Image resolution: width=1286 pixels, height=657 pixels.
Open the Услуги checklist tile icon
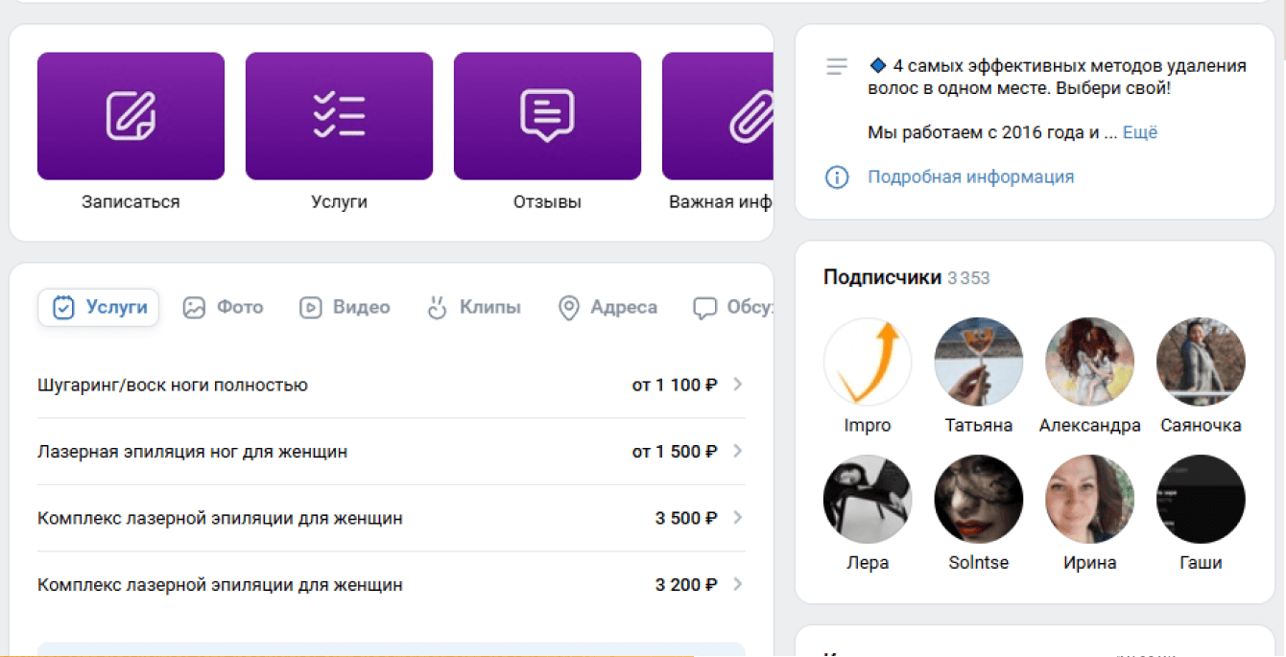[x=339, y=116]
